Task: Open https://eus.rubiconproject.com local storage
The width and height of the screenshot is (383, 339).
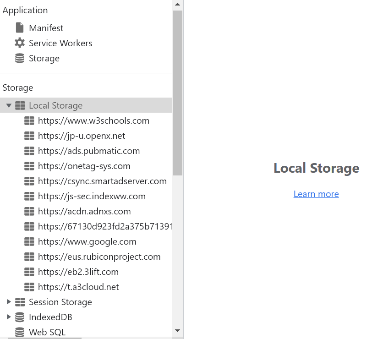Action: click(99, 257)
